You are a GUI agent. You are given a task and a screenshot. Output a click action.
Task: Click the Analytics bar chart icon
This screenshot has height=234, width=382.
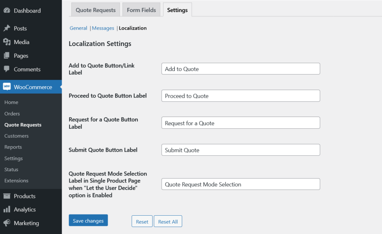click(x=7, y=209)
